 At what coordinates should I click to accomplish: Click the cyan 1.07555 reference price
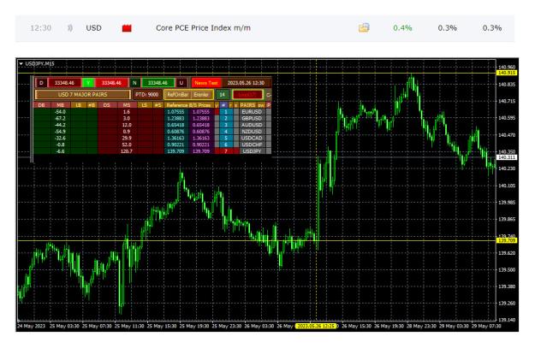click(x=175, y=112)
